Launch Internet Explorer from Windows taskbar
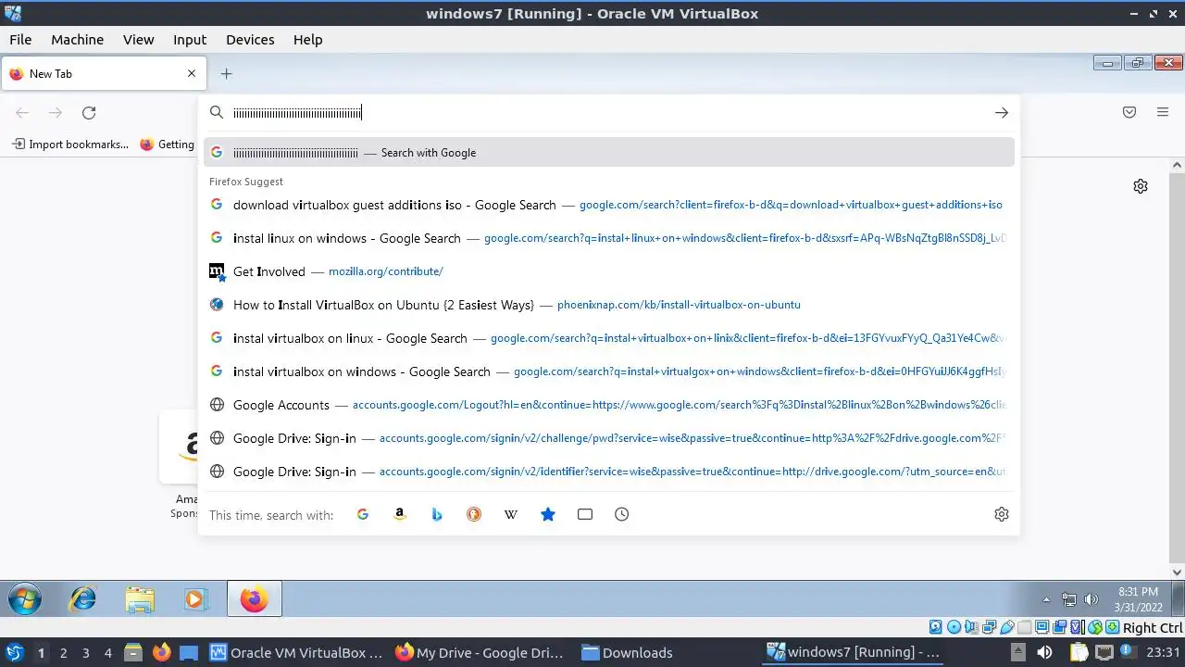This screenshot has width=1185, height=667. (83, 599)
